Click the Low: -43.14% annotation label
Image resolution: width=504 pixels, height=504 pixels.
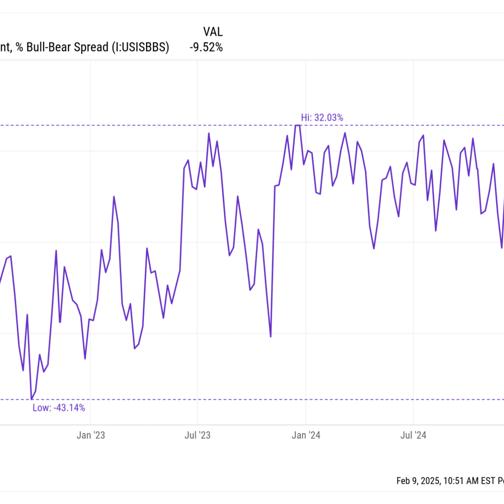(59, 408)
